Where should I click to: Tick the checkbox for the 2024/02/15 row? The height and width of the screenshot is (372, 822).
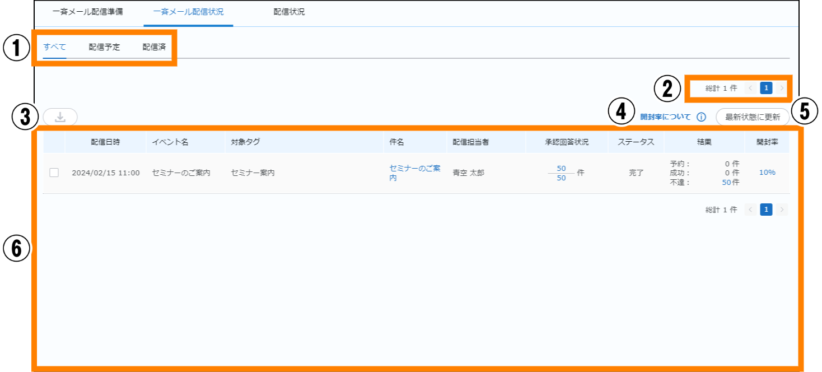pyautogui.click(x=54, y=173)
